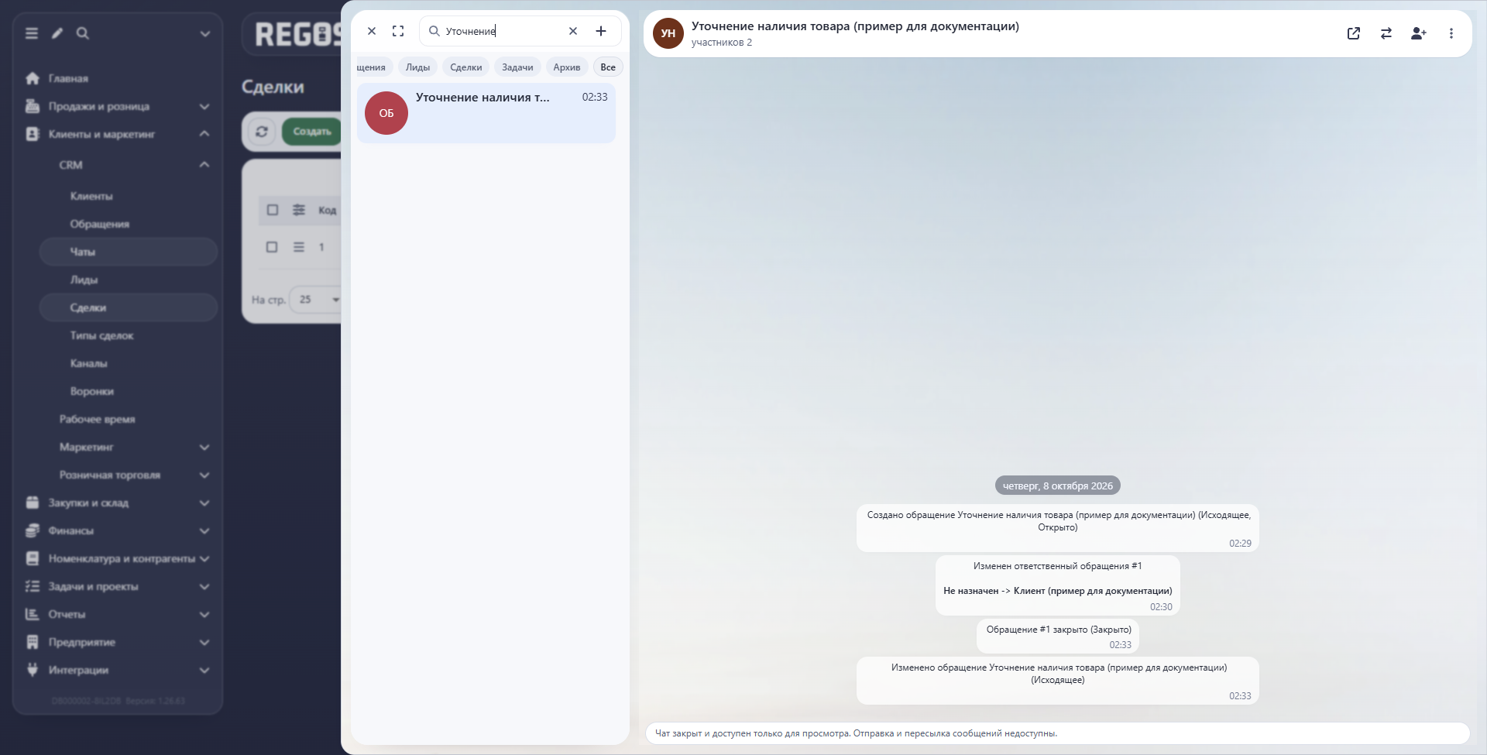Screen dimensions: 1487x755
Task: Expand sidebar top chevron dropdown
Action: click(x=205, y=33)
